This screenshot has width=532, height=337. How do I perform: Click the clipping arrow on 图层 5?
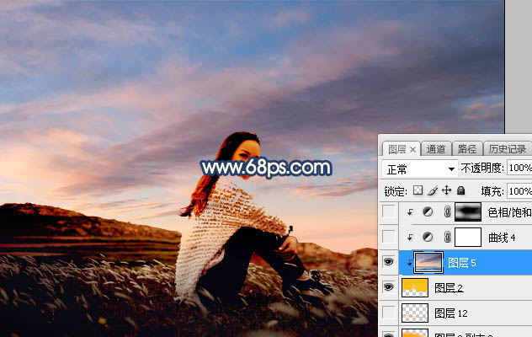tap(409, 262)
